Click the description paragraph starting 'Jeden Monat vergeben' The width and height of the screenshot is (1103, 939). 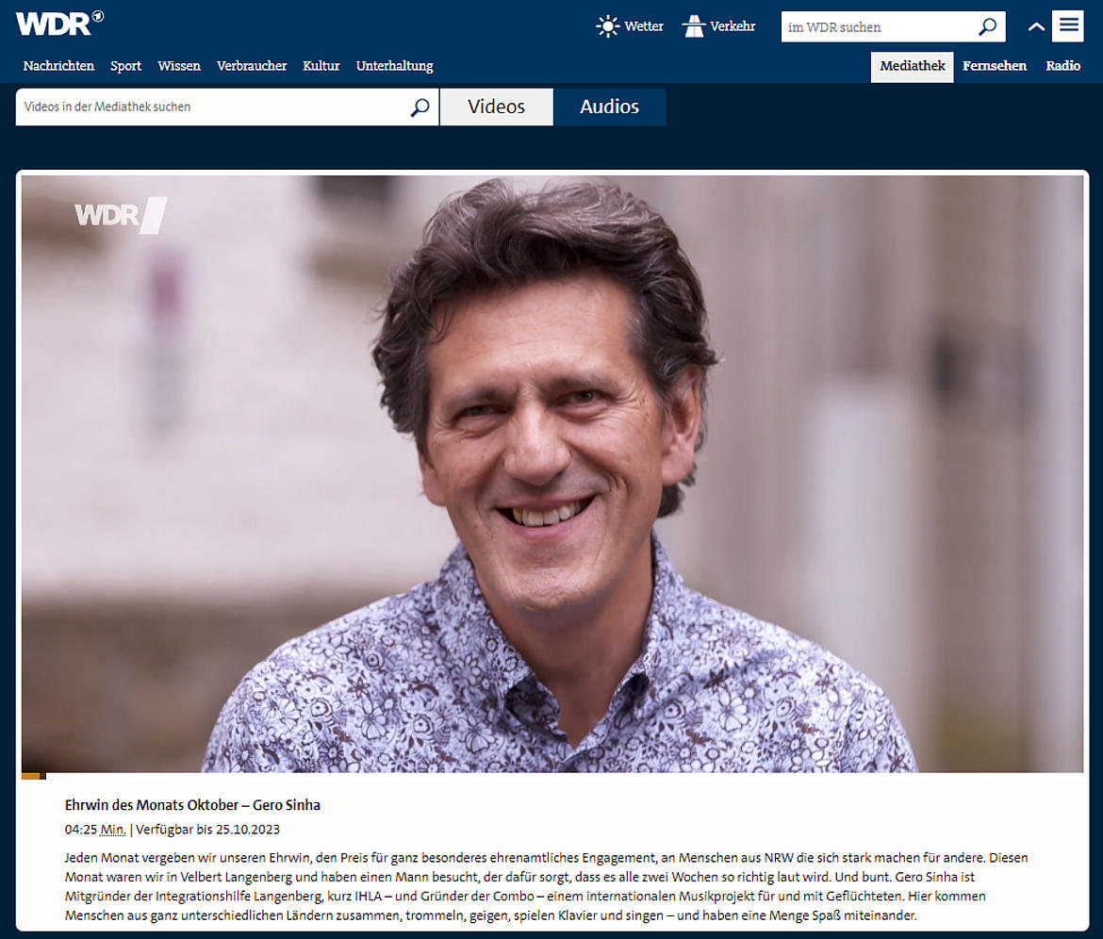coord(547,886)
